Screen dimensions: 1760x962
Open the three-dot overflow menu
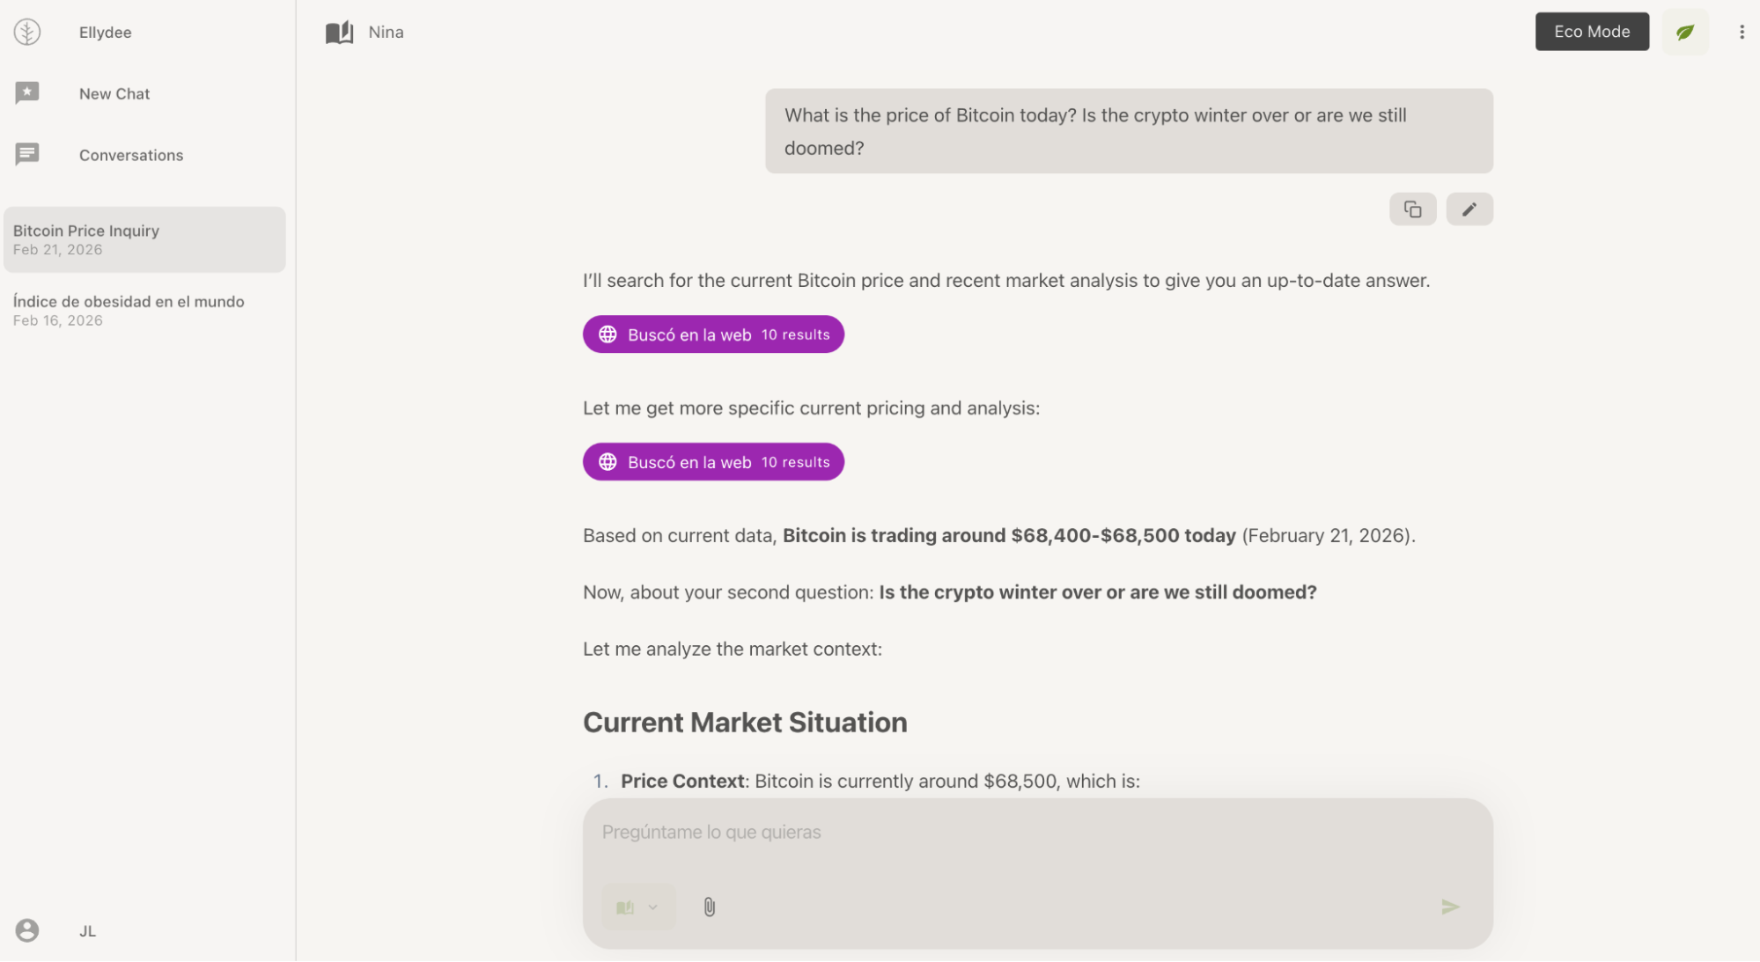coord(1741,33)
